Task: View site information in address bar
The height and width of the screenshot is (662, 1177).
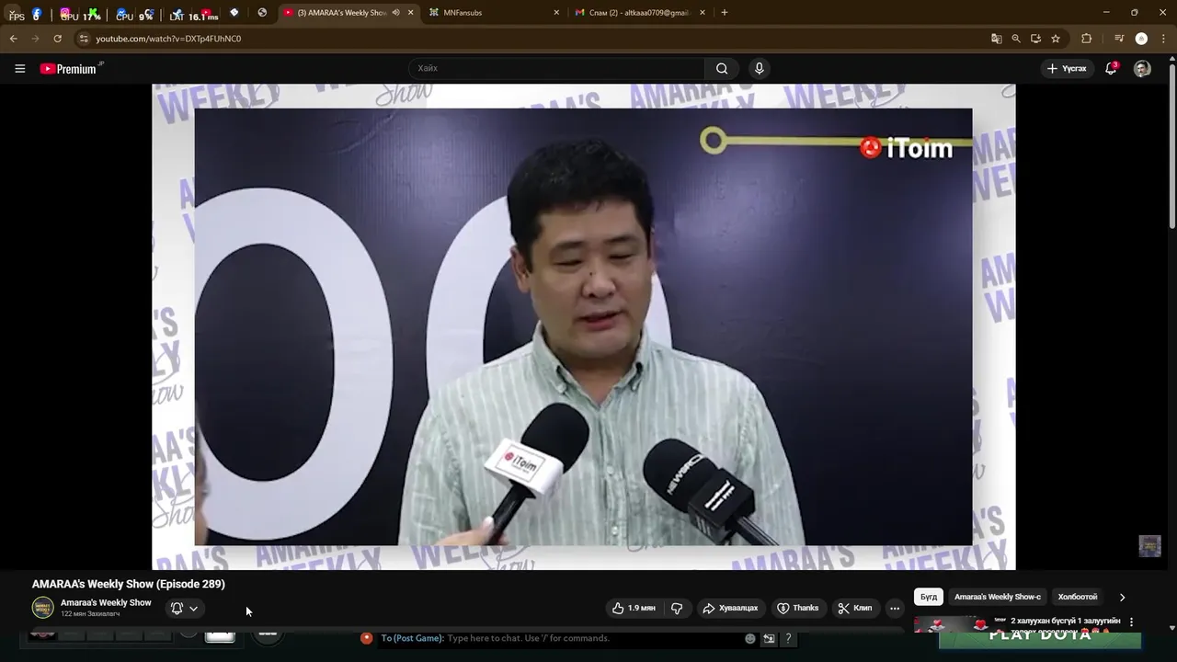Action: tap(84, 39)
